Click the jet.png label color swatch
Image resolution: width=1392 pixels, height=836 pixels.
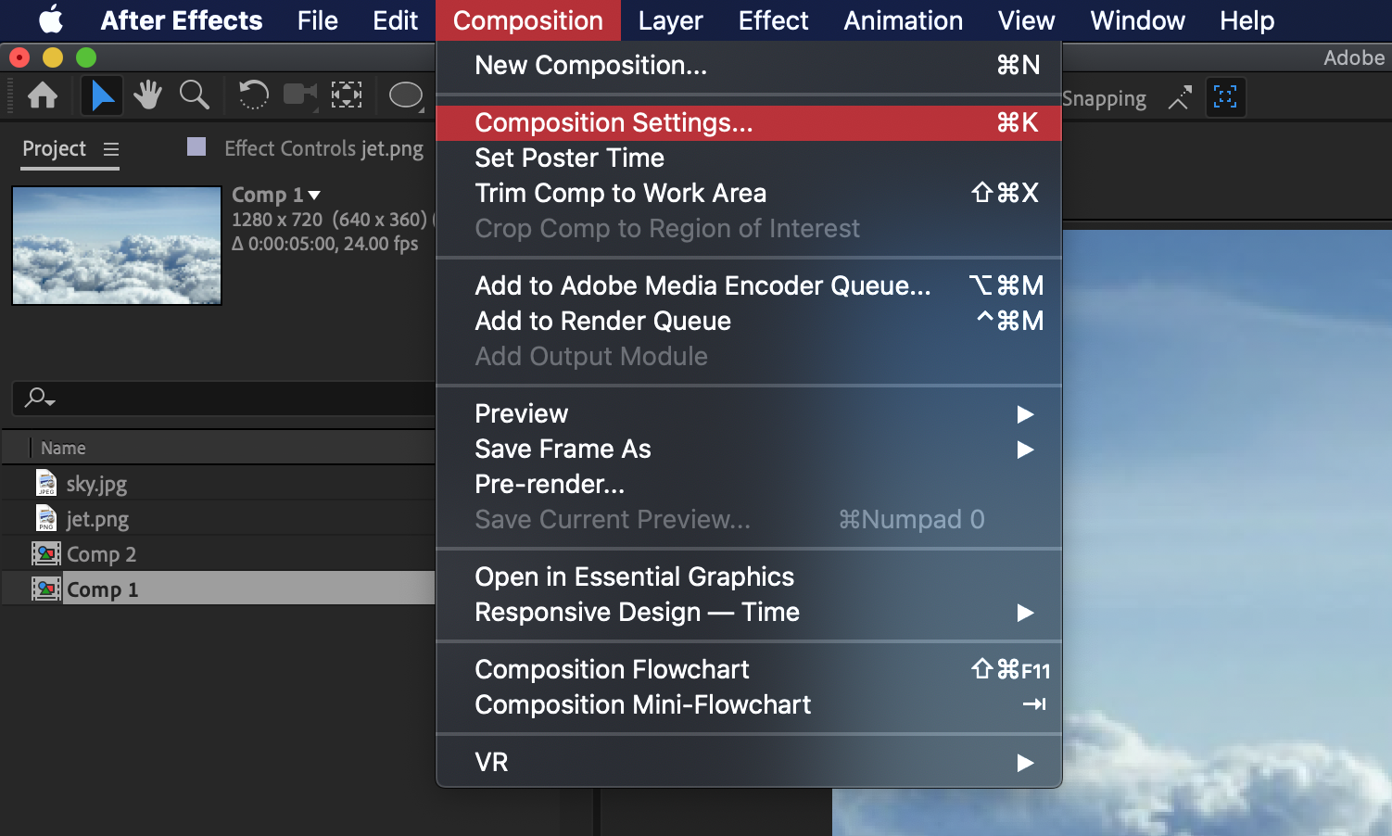point(196,146)
